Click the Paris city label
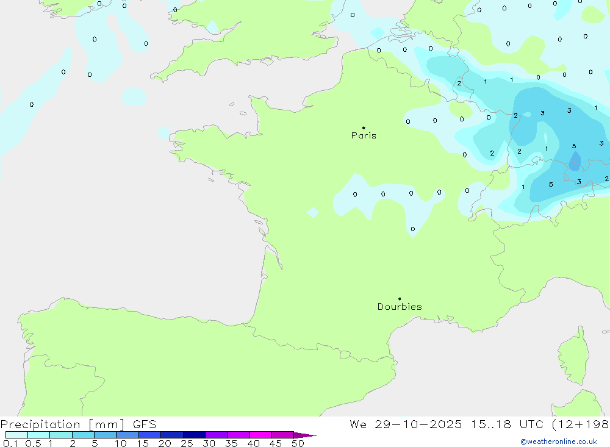Screen dimensions: 610x447 point(364,135)
